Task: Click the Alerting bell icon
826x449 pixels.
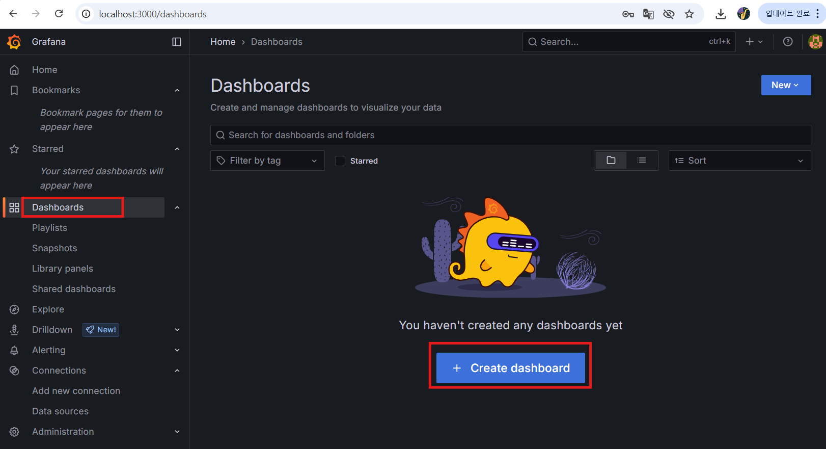Action: point(14,350)
